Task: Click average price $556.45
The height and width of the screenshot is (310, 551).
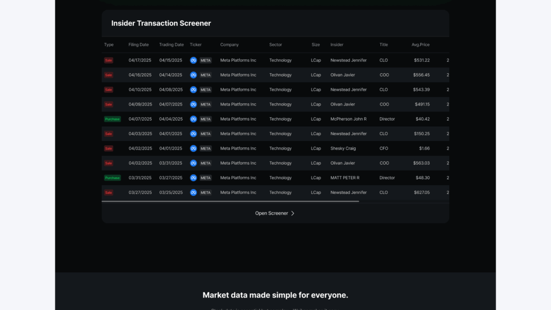Action: [x=421, y=75]
